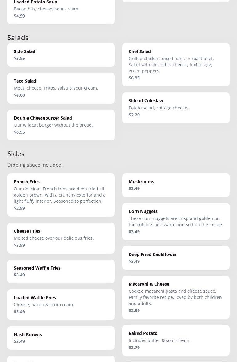This screenshot has width=237, height=362.
Task: Click the Sides section heading
Action: pyautogui.click(x=16, y=153)
